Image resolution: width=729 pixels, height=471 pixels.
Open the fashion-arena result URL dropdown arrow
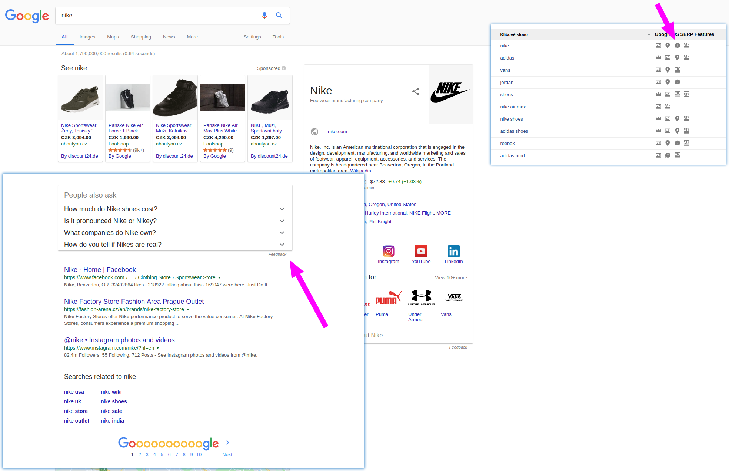click(188, 309)
